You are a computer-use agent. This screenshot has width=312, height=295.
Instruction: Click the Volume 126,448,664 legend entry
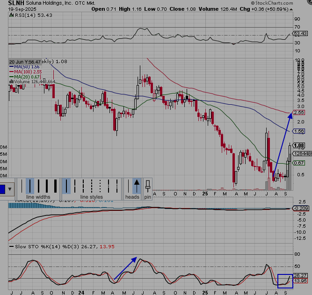click(x=32, y=82)
